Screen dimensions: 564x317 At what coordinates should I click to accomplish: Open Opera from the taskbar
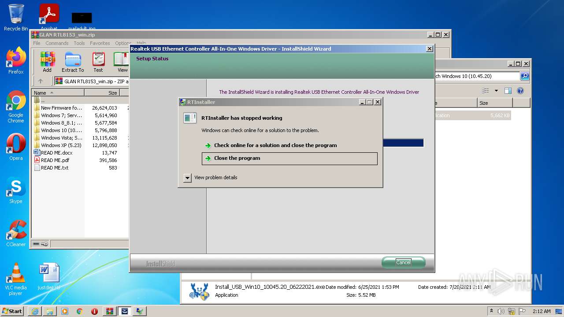click(x=95, y=311)
